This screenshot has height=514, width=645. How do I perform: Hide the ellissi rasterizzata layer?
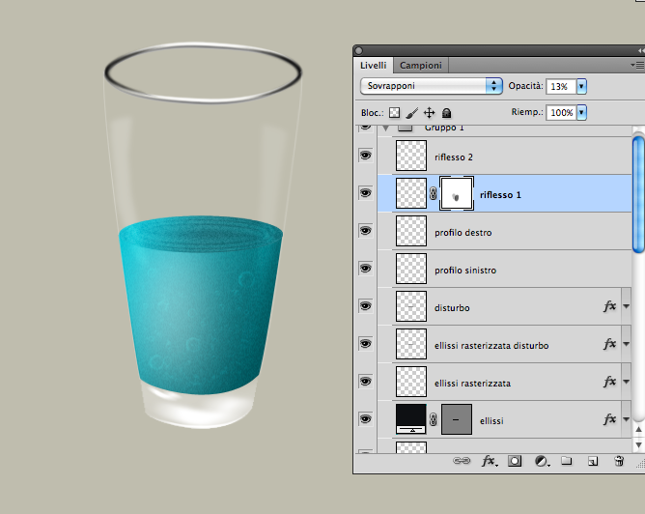(x=365, y=382)
